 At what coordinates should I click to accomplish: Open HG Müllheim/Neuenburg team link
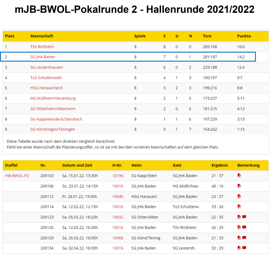(53, 98)
